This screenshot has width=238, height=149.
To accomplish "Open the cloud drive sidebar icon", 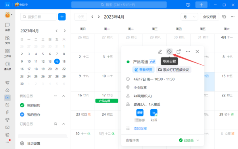I will [7, 90].
